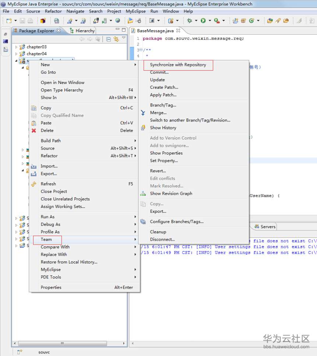317x356 pixels.
Task: Choose Close Project
Action: click(84, 191)
